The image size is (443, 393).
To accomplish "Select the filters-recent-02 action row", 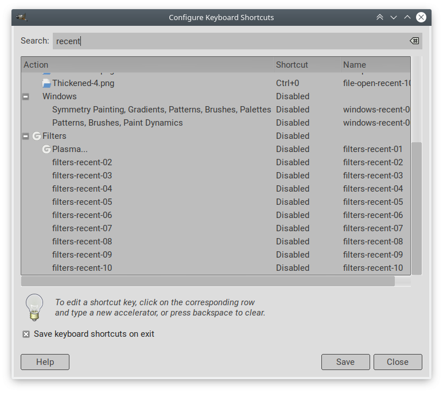I will (216, 162).
